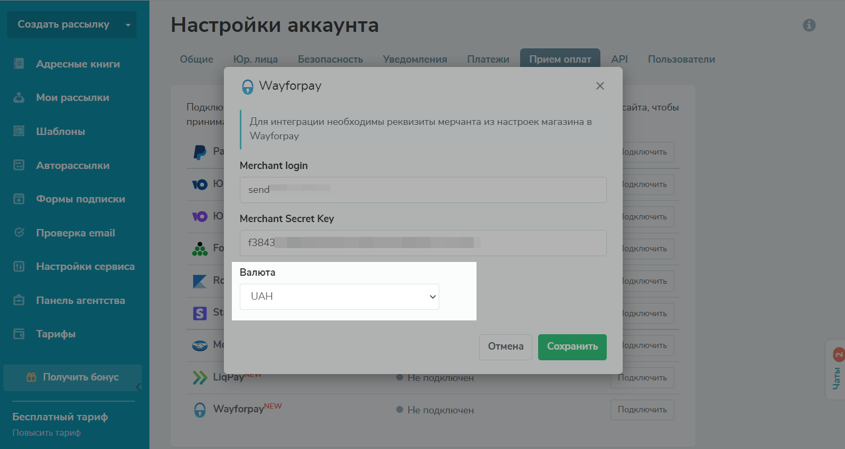Image resolution: width=845 pixels, height=449 pixels.
Task: Click the Авторассылки sidebar icon
Action: pos(19,165)
